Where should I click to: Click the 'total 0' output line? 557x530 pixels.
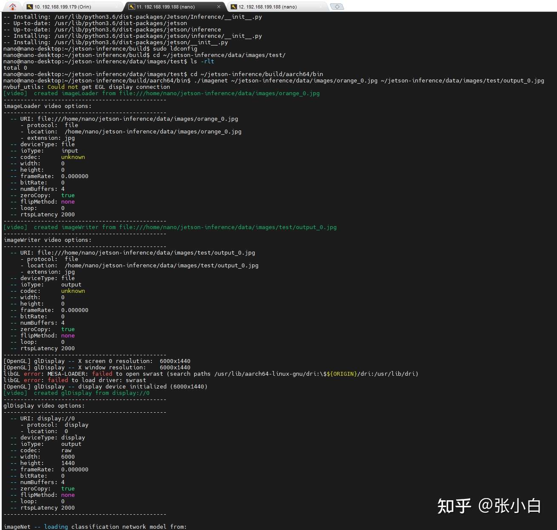[x=15, y=68]
